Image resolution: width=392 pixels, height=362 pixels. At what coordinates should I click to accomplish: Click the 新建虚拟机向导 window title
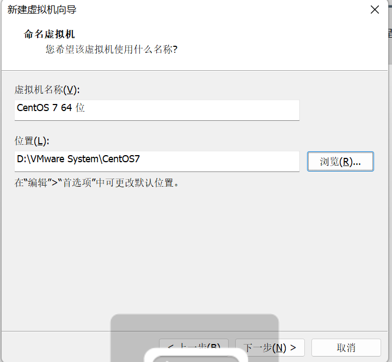click(42, 10)
